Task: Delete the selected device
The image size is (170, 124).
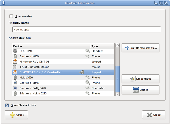Action: point(140,90)
